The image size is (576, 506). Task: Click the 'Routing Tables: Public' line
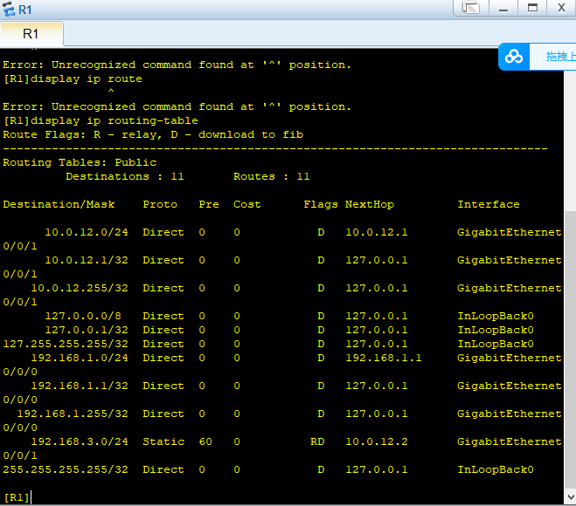click(80, 162)
